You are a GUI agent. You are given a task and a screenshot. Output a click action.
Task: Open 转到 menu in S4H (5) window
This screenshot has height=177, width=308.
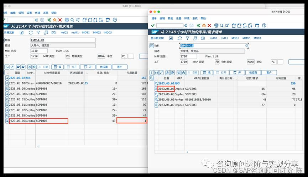(171, 18)
